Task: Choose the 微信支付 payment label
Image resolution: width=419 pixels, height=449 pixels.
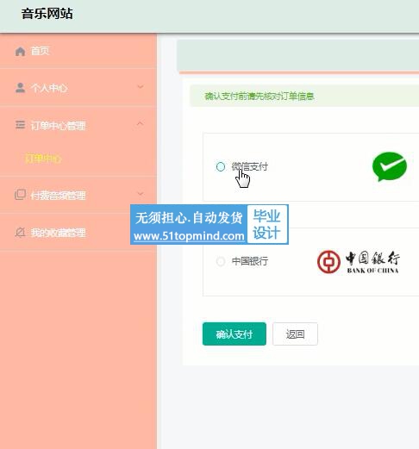Action: 249,166
